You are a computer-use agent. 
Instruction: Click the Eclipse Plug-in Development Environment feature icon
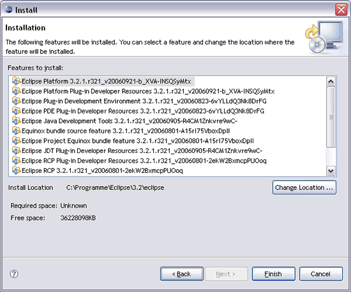click(16, 101)
